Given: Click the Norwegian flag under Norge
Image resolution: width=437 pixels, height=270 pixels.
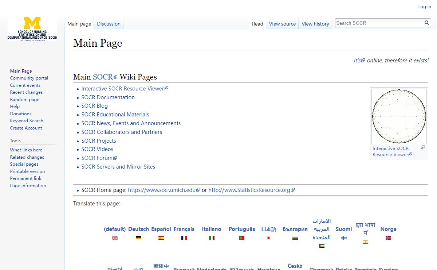Looking at the screenshot, I should point(388,238).
